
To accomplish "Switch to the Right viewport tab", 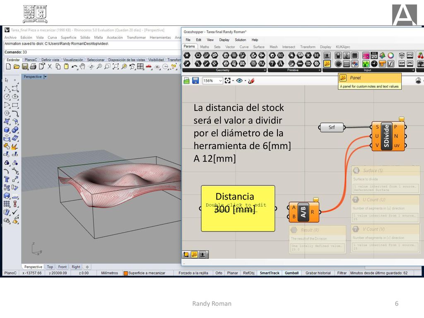I will (x=76, y=267).
